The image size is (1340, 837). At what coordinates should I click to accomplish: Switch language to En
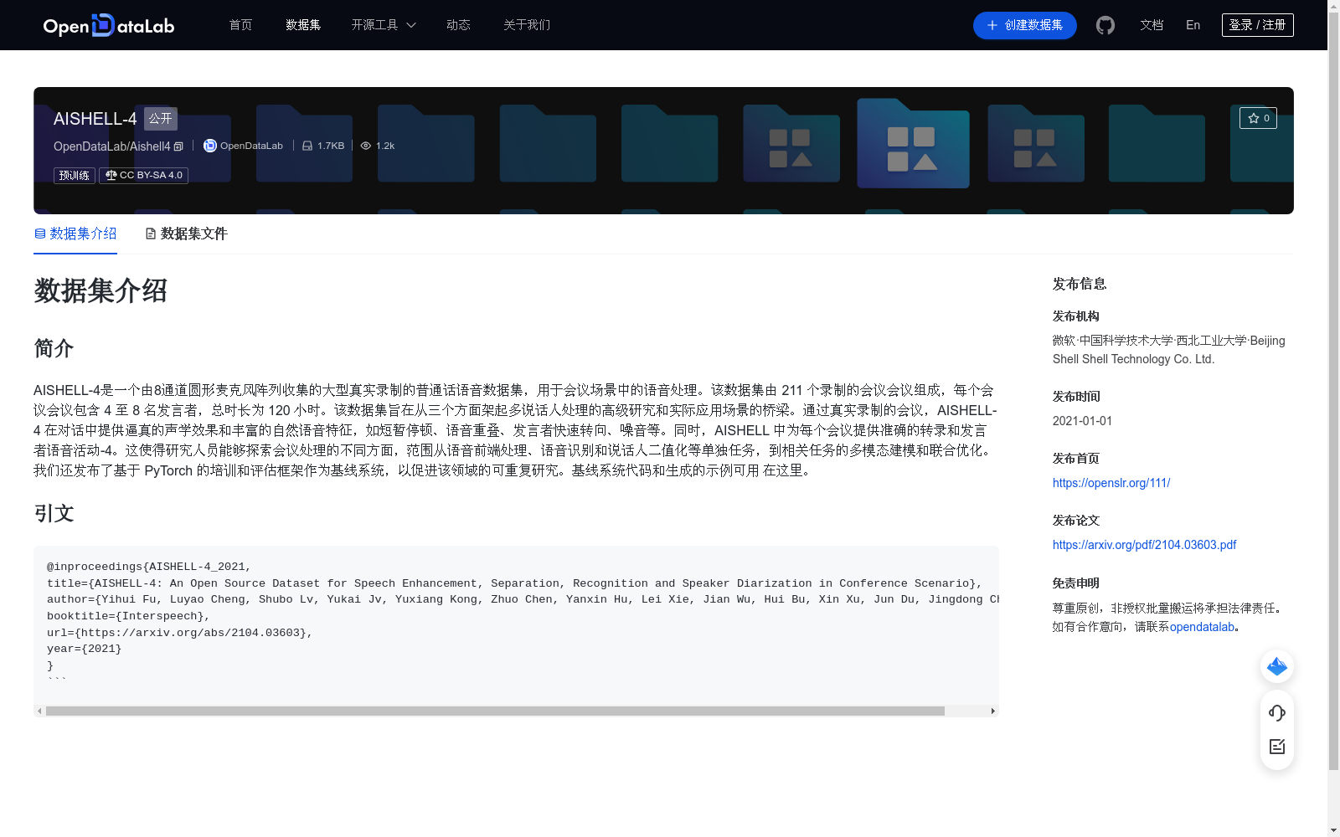coord(1193,25)
